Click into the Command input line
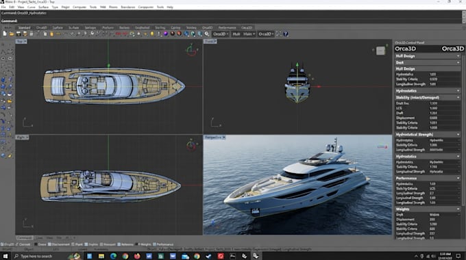The width and height of the screenshot is (466, 260). pos(231,21)
